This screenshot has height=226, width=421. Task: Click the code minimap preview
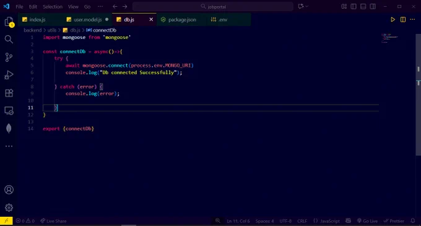(x=389, y=38)
